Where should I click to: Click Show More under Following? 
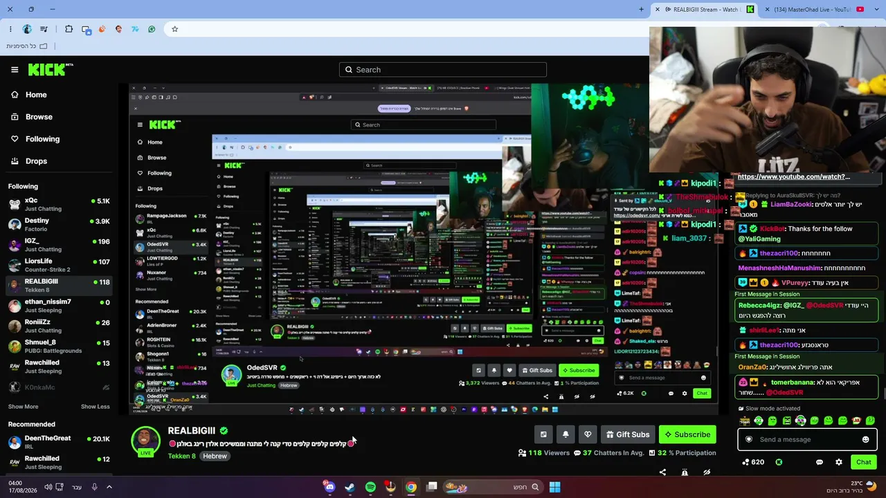tap(23, 407)
